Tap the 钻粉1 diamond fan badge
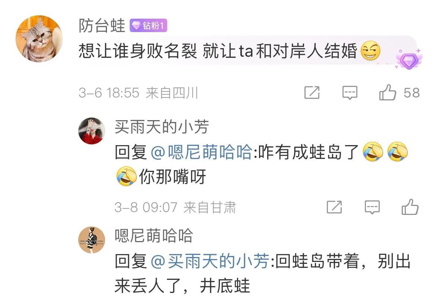436x300 pixels. (148, 26)
